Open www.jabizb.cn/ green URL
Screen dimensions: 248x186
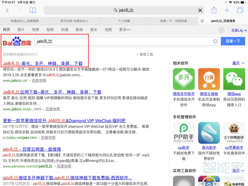point(15,81)
